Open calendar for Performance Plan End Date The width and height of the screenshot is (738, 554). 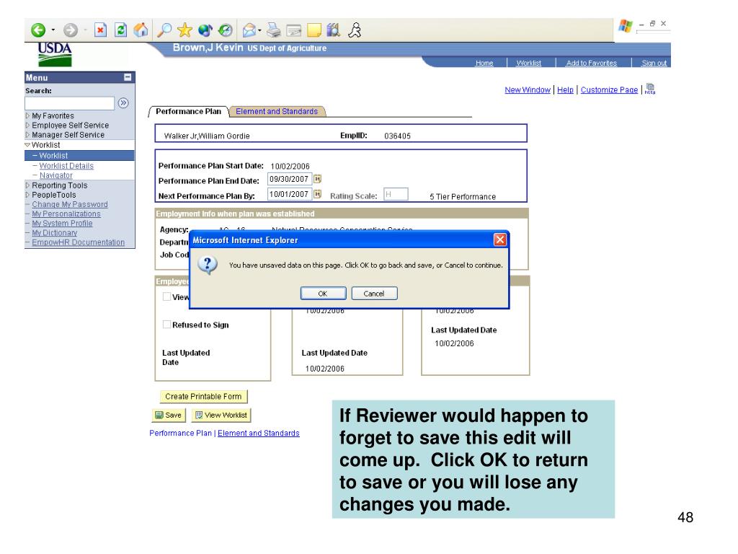click(318, 179)
